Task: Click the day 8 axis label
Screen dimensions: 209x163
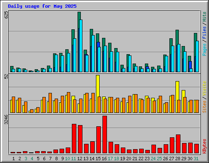Action: point(56,159)
